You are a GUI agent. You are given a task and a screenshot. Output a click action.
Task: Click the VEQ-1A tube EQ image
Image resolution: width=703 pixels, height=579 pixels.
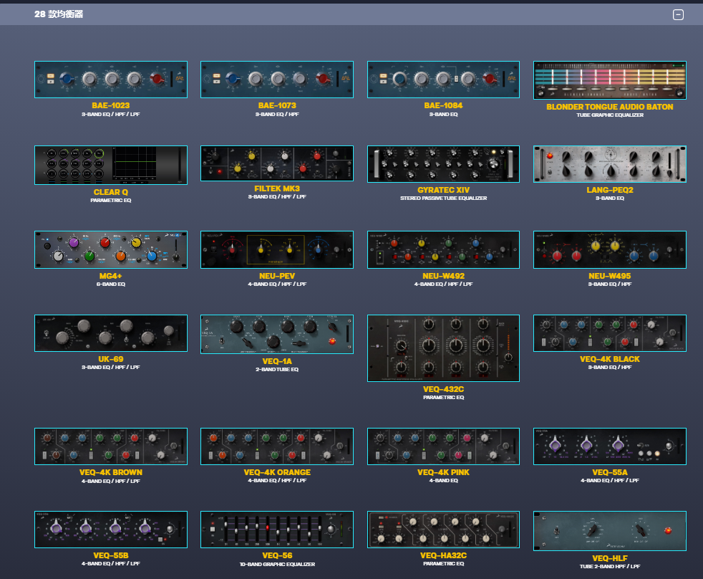[276, 334]
